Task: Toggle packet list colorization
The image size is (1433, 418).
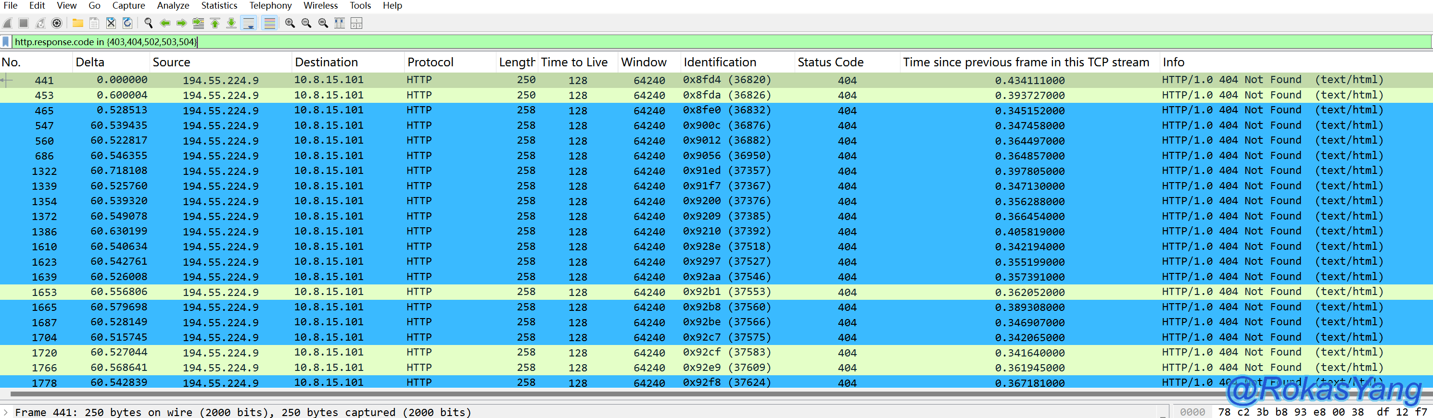Action: (x=269, y=23)
